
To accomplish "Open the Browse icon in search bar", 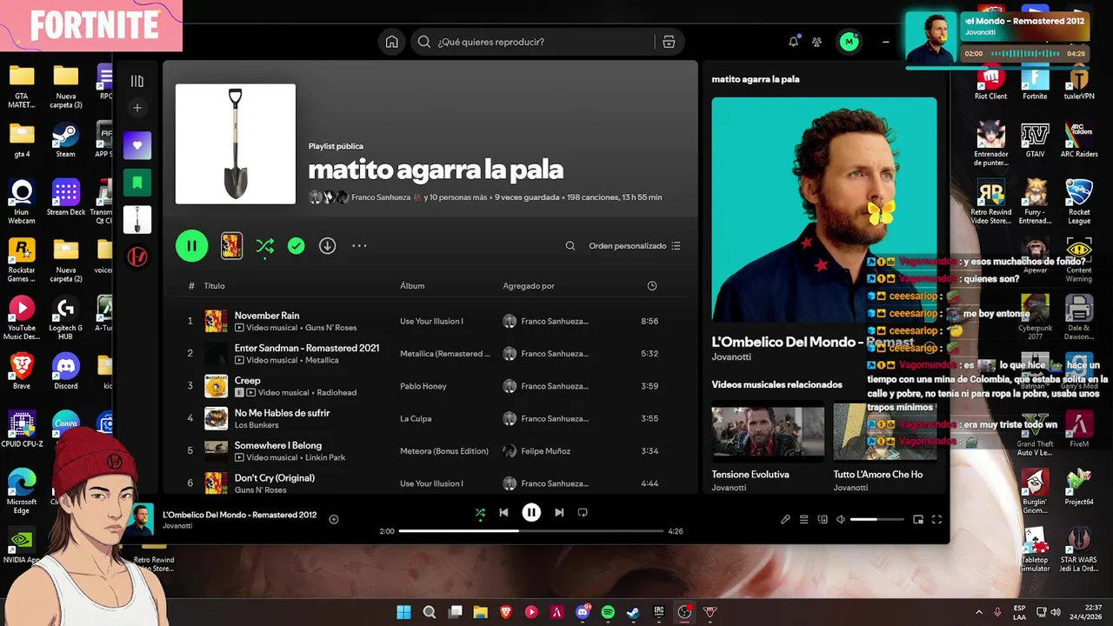I will pyautogui.click(x=669, y=42).
